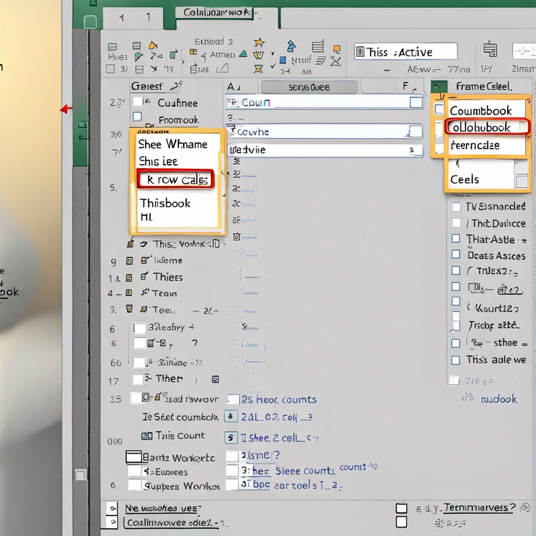Click the Couwhe input field
This screenshot has width=536, height=536.
[x=318, y=132]
